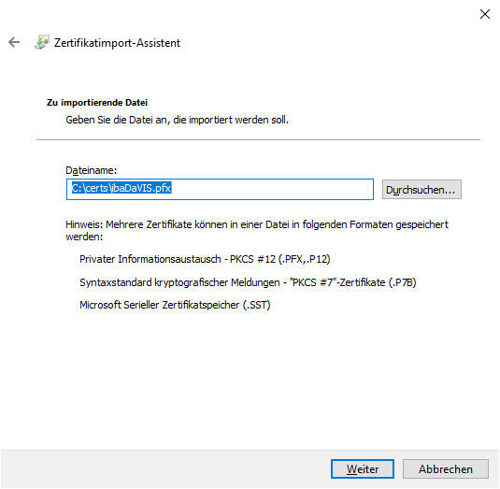500x489 pixels.
Task: Cancel the wizard with Abbrechen
Action: click(446, 469)
